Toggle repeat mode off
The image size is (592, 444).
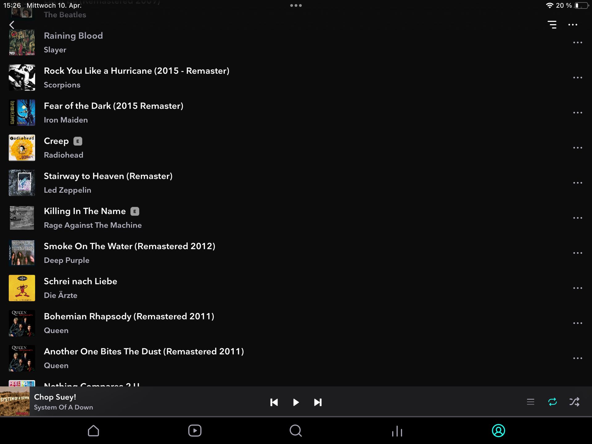(552, 402)
